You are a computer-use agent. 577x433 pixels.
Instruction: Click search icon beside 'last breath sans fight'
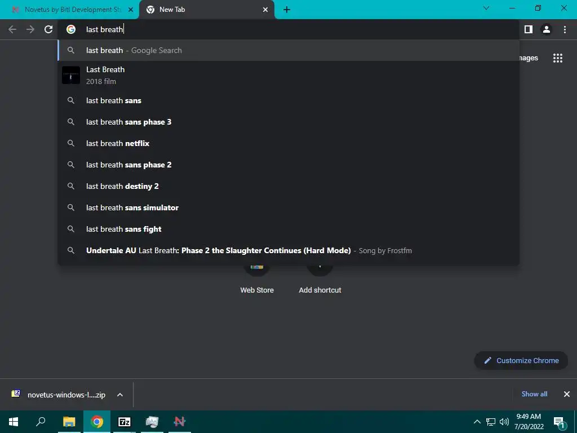(71, 229)
